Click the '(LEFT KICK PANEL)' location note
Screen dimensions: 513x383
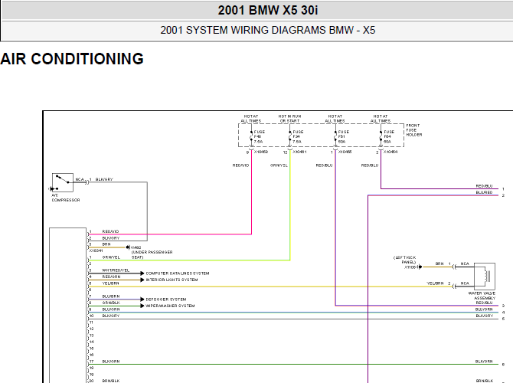click(x=405, y=260)
